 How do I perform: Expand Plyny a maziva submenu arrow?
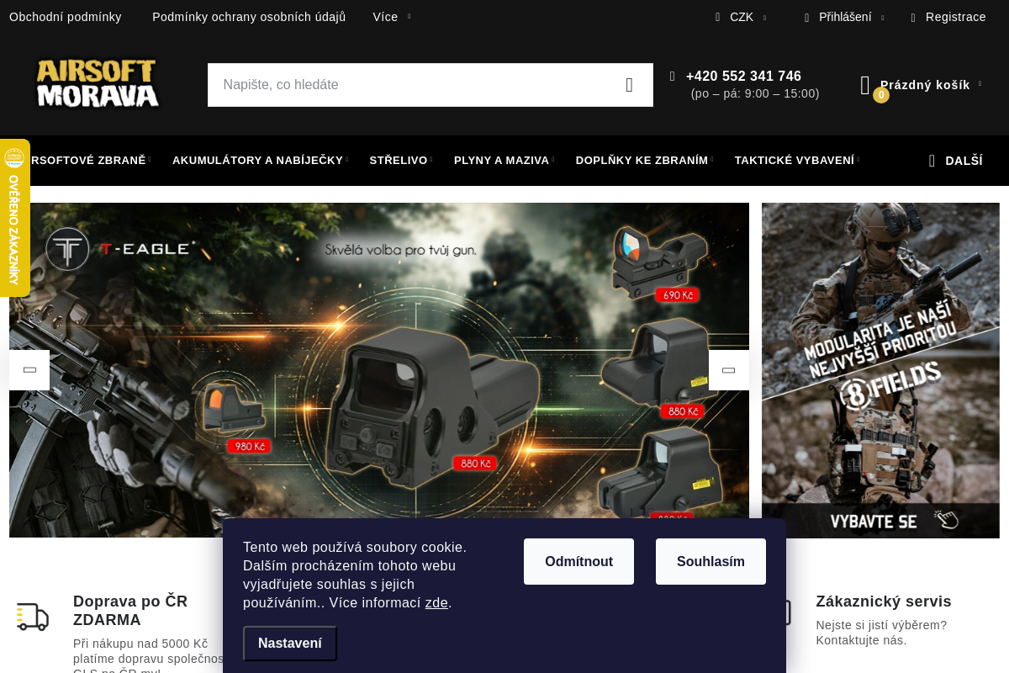click(x=553, y=160)
